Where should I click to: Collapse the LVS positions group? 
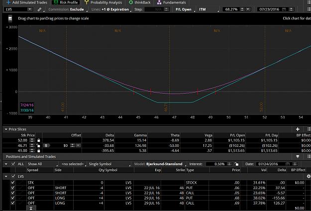(6, 176)
